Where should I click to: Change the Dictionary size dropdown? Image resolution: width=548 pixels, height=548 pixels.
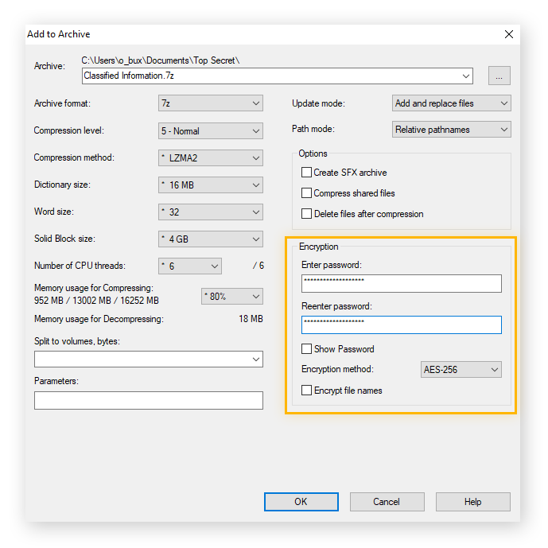click(x=210, y=185)
